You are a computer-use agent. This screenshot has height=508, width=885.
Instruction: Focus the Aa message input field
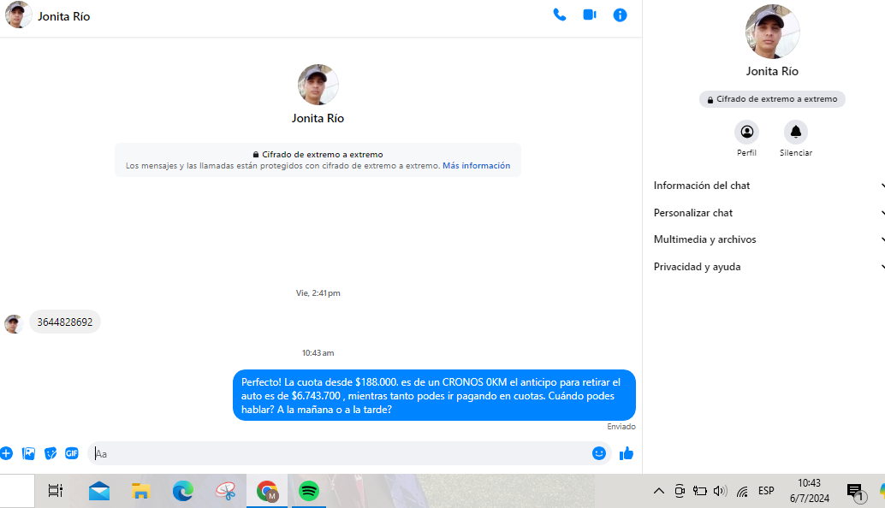342,453
